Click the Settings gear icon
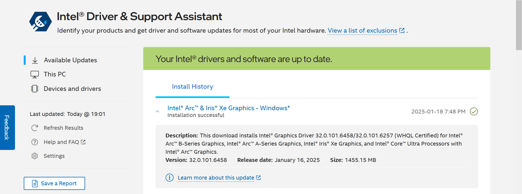The image size is (522, 194). (x=35, y=156)
